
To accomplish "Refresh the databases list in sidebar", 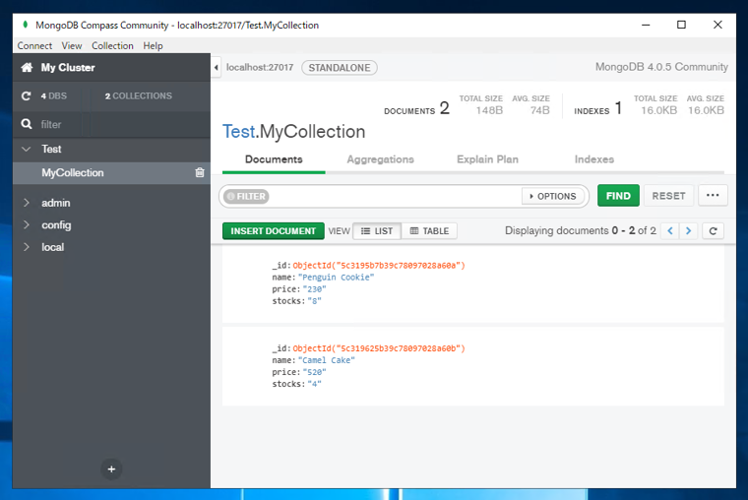I will [27, 95].
